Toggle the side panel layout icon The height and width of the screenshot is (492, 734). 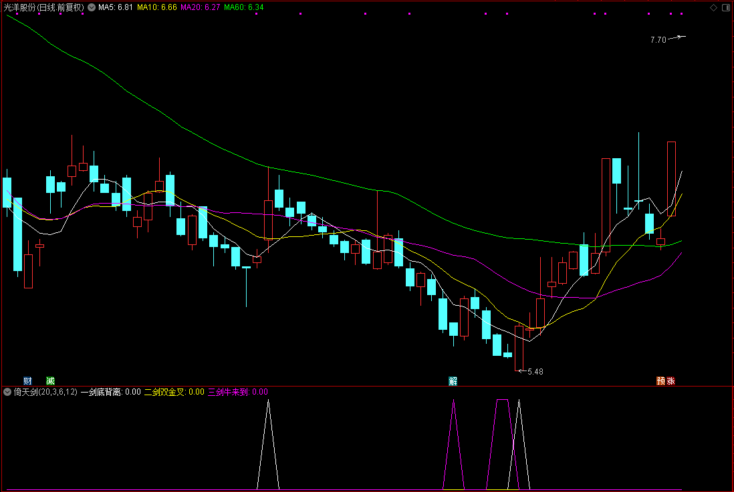coord(725,7)
